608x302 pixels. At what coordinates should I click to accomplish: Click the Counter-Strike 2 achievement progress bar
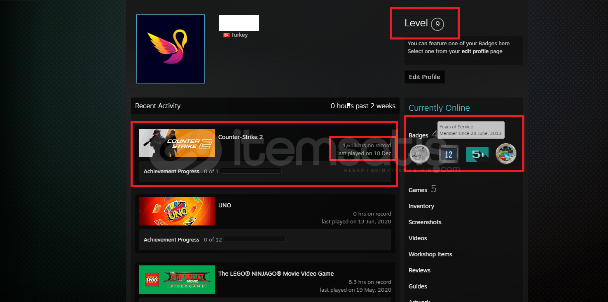[x=250, y=171]
